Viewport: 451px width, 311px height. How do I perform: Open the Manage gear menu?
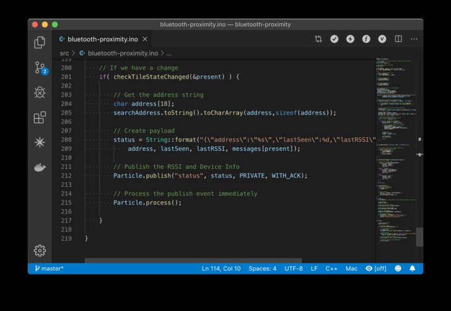(40, 250)
